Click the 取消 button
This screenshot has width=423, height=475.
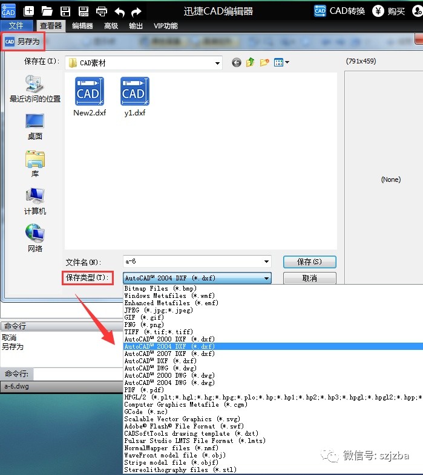[x=309, y=278]
